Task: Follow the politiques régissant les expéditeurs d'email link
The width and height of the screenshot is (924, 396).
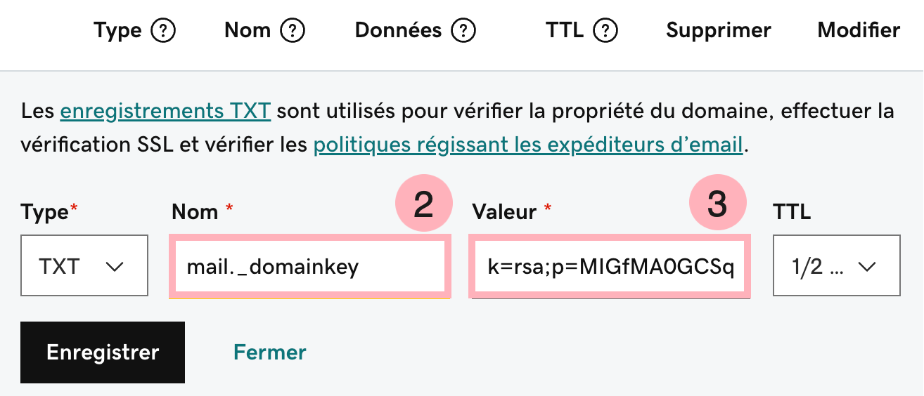Action: coord(528,145)
